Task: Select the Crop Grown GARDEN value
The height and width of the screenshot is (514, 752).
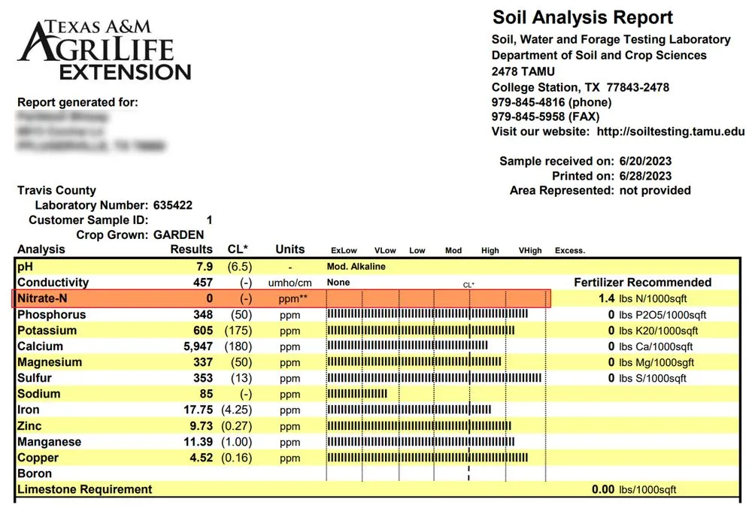Action: (x=179, y=234)
